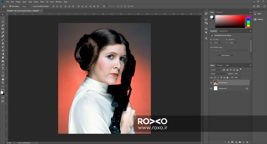Open the Filter menu

(42, 2)
